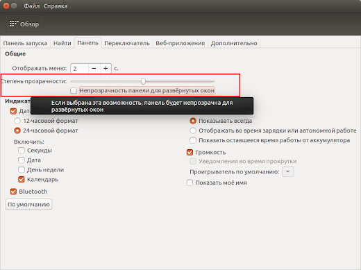Viewport: 361px width, 270px height.
Task: Toggle the Bluetooth indicator checkbox
Action: pos(13,192)
